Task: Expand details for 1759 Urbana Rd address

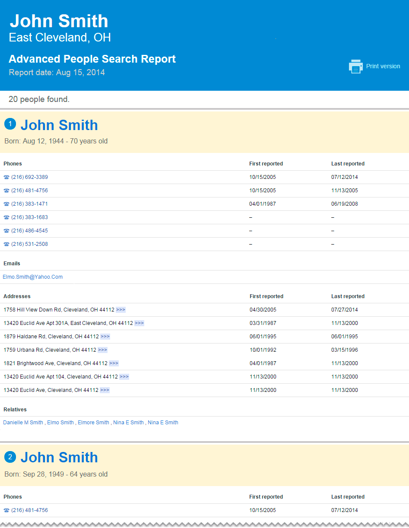Action: pyautogui.click(x=102, y=350)
